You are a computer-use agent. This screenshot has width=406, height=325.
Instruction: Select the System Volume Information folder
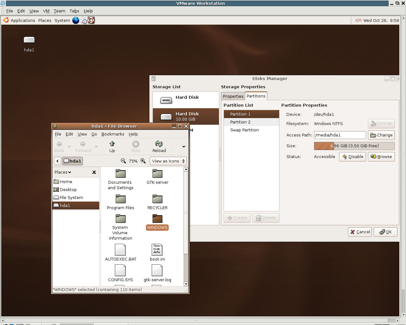121,227
